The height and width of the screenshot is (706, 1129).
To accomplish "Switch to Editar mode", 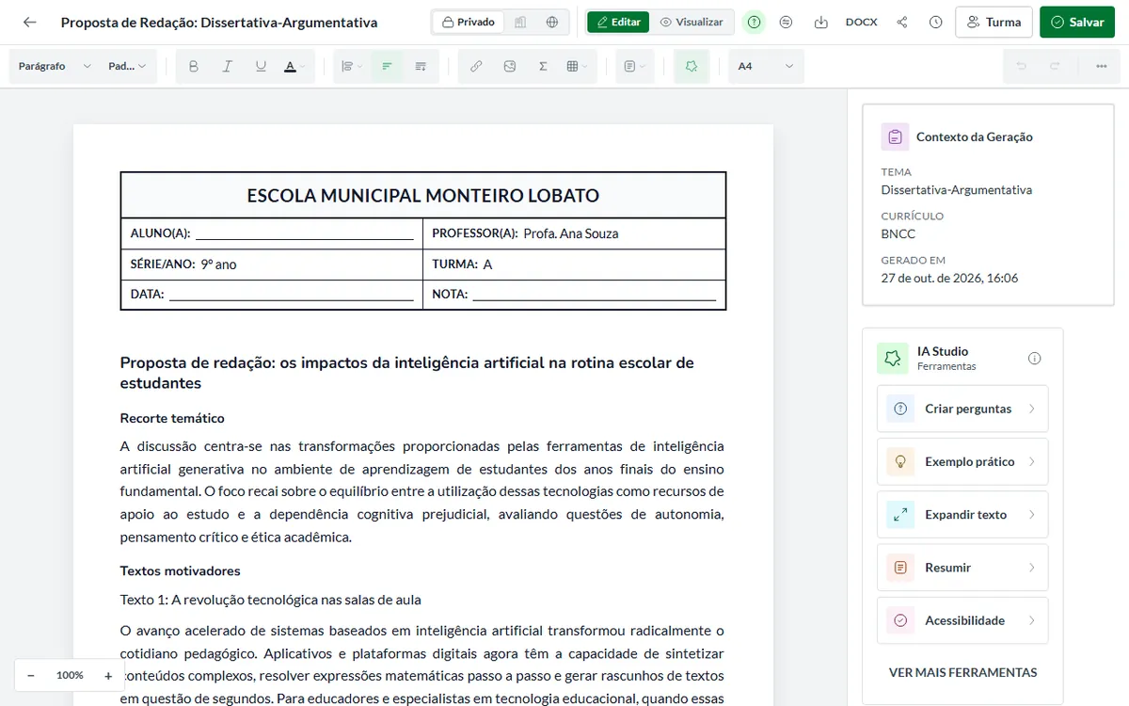I will (x=618, y=22).
